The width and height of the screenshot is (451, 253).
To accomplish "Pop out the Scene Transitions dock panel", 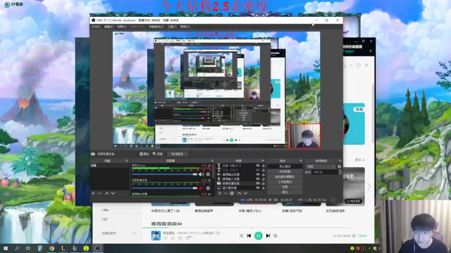I will [x=340, y=161].
